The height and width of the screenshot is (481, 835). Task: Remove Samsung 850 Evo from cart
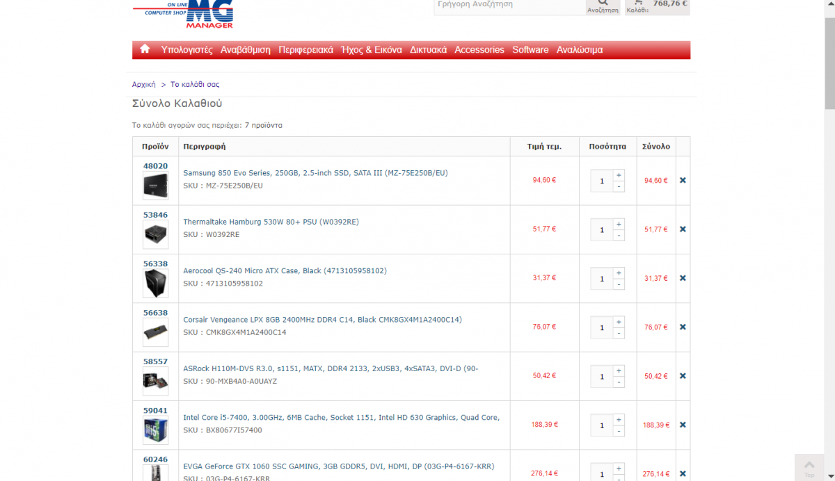[x=683, y=180]
